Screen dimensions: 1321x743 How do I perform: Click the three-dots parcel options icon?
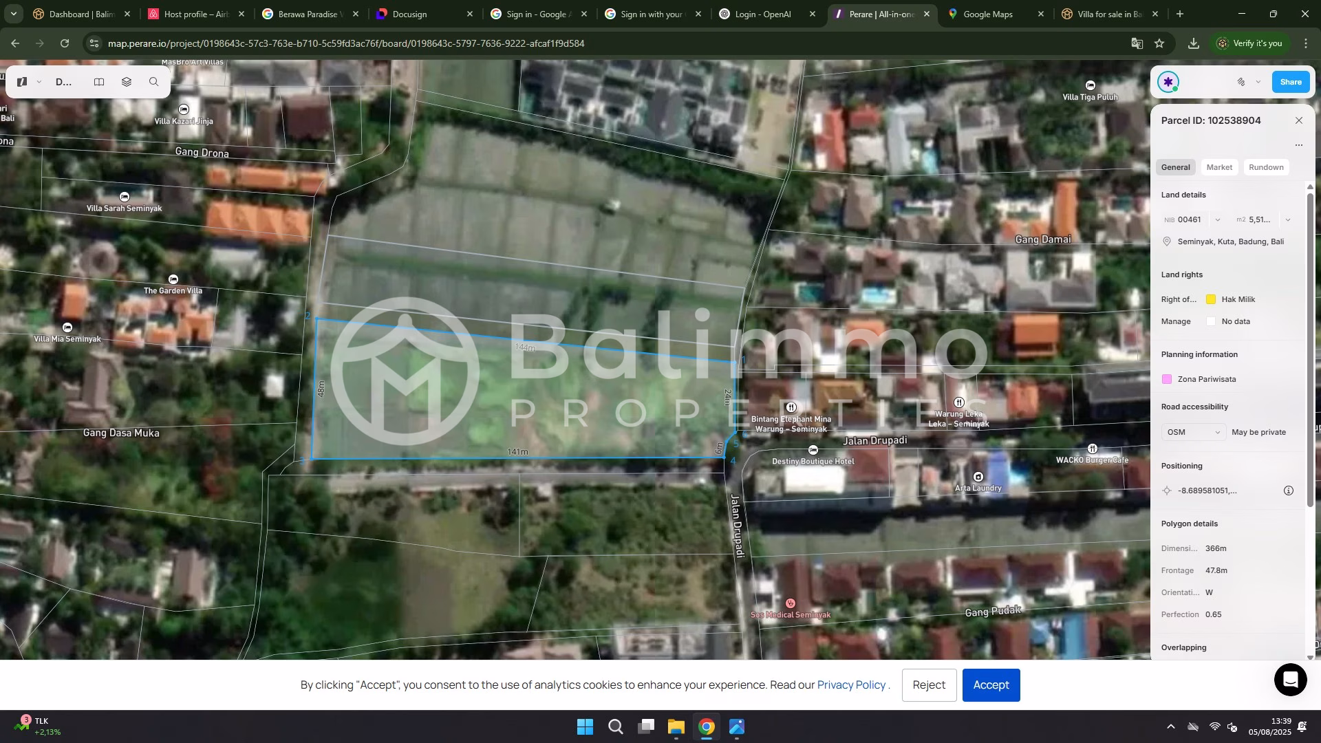point(1298,145)
